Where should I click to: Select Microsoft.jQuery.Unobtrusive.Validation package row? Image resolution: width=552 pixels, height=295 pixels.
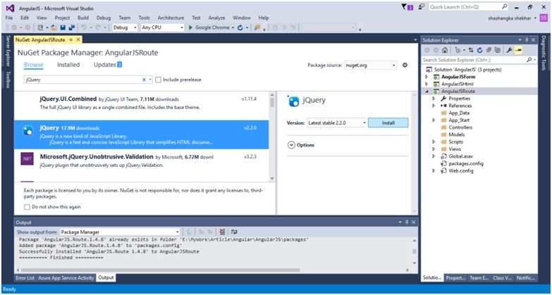(x=141, y=163)
